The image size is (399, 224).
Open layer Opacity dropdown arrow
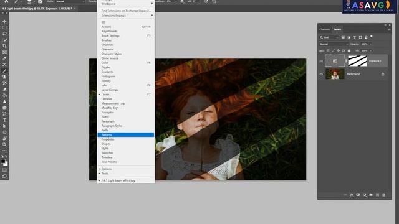click(370, 44)
